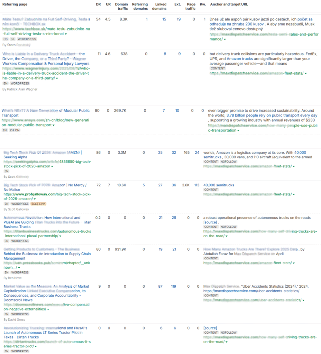Click NOFOLLOW tag in Titan Business Trucks row

[229, 227]
